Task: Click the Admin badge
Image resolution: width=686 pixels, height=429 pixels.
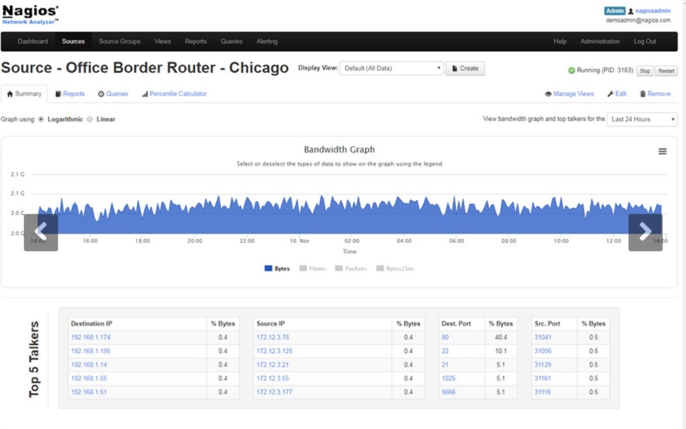Action: (615, 11)
